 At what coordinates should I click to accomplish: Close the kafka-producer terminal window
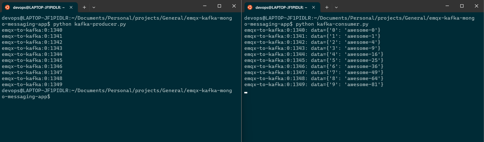click(x=234, y=6)
